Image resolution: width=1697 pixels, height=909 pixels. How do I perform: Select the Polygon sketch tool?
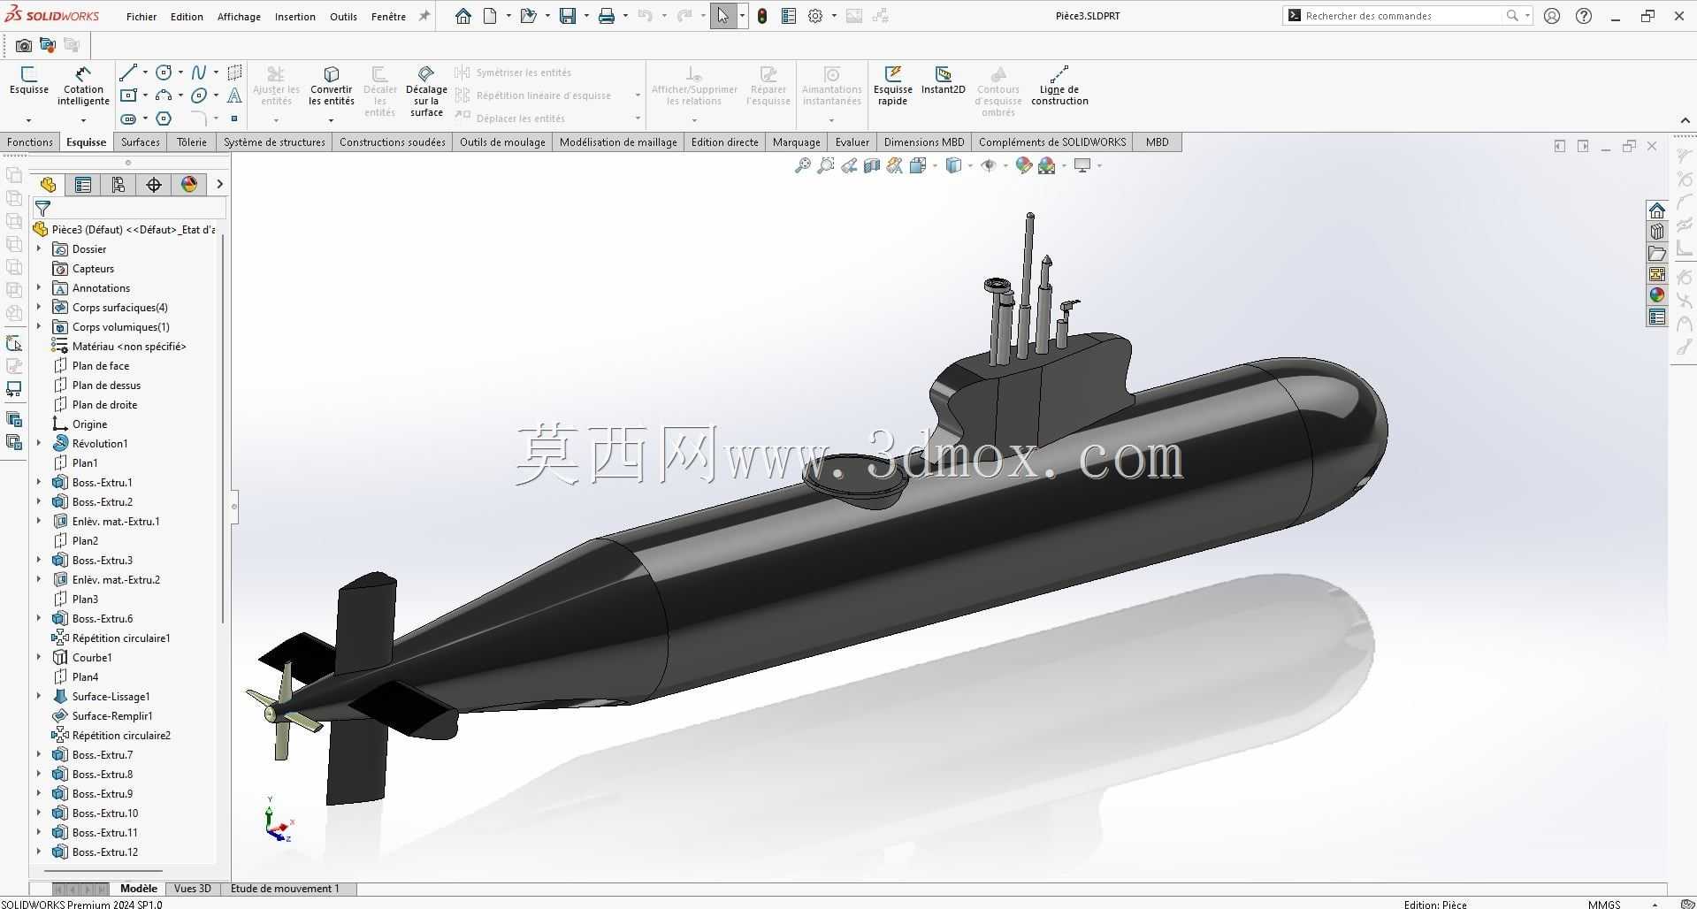pyautogui.click(x=164, y=118)
